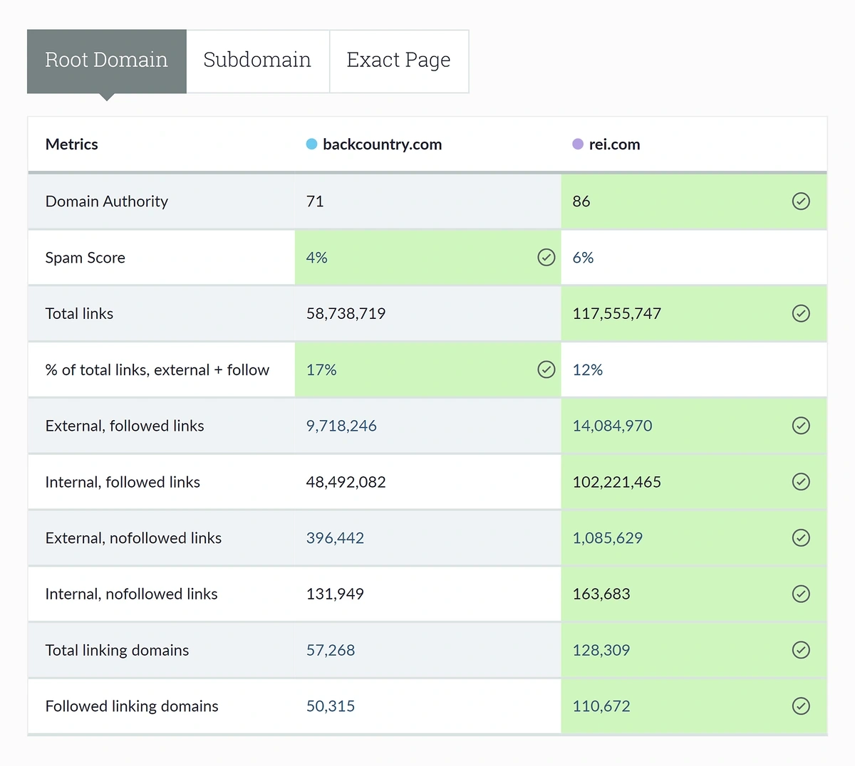This screenshot has width=855, height=766.
Task: Click the checkmark icon next to 14,084,970
Action: coord(801,426)
